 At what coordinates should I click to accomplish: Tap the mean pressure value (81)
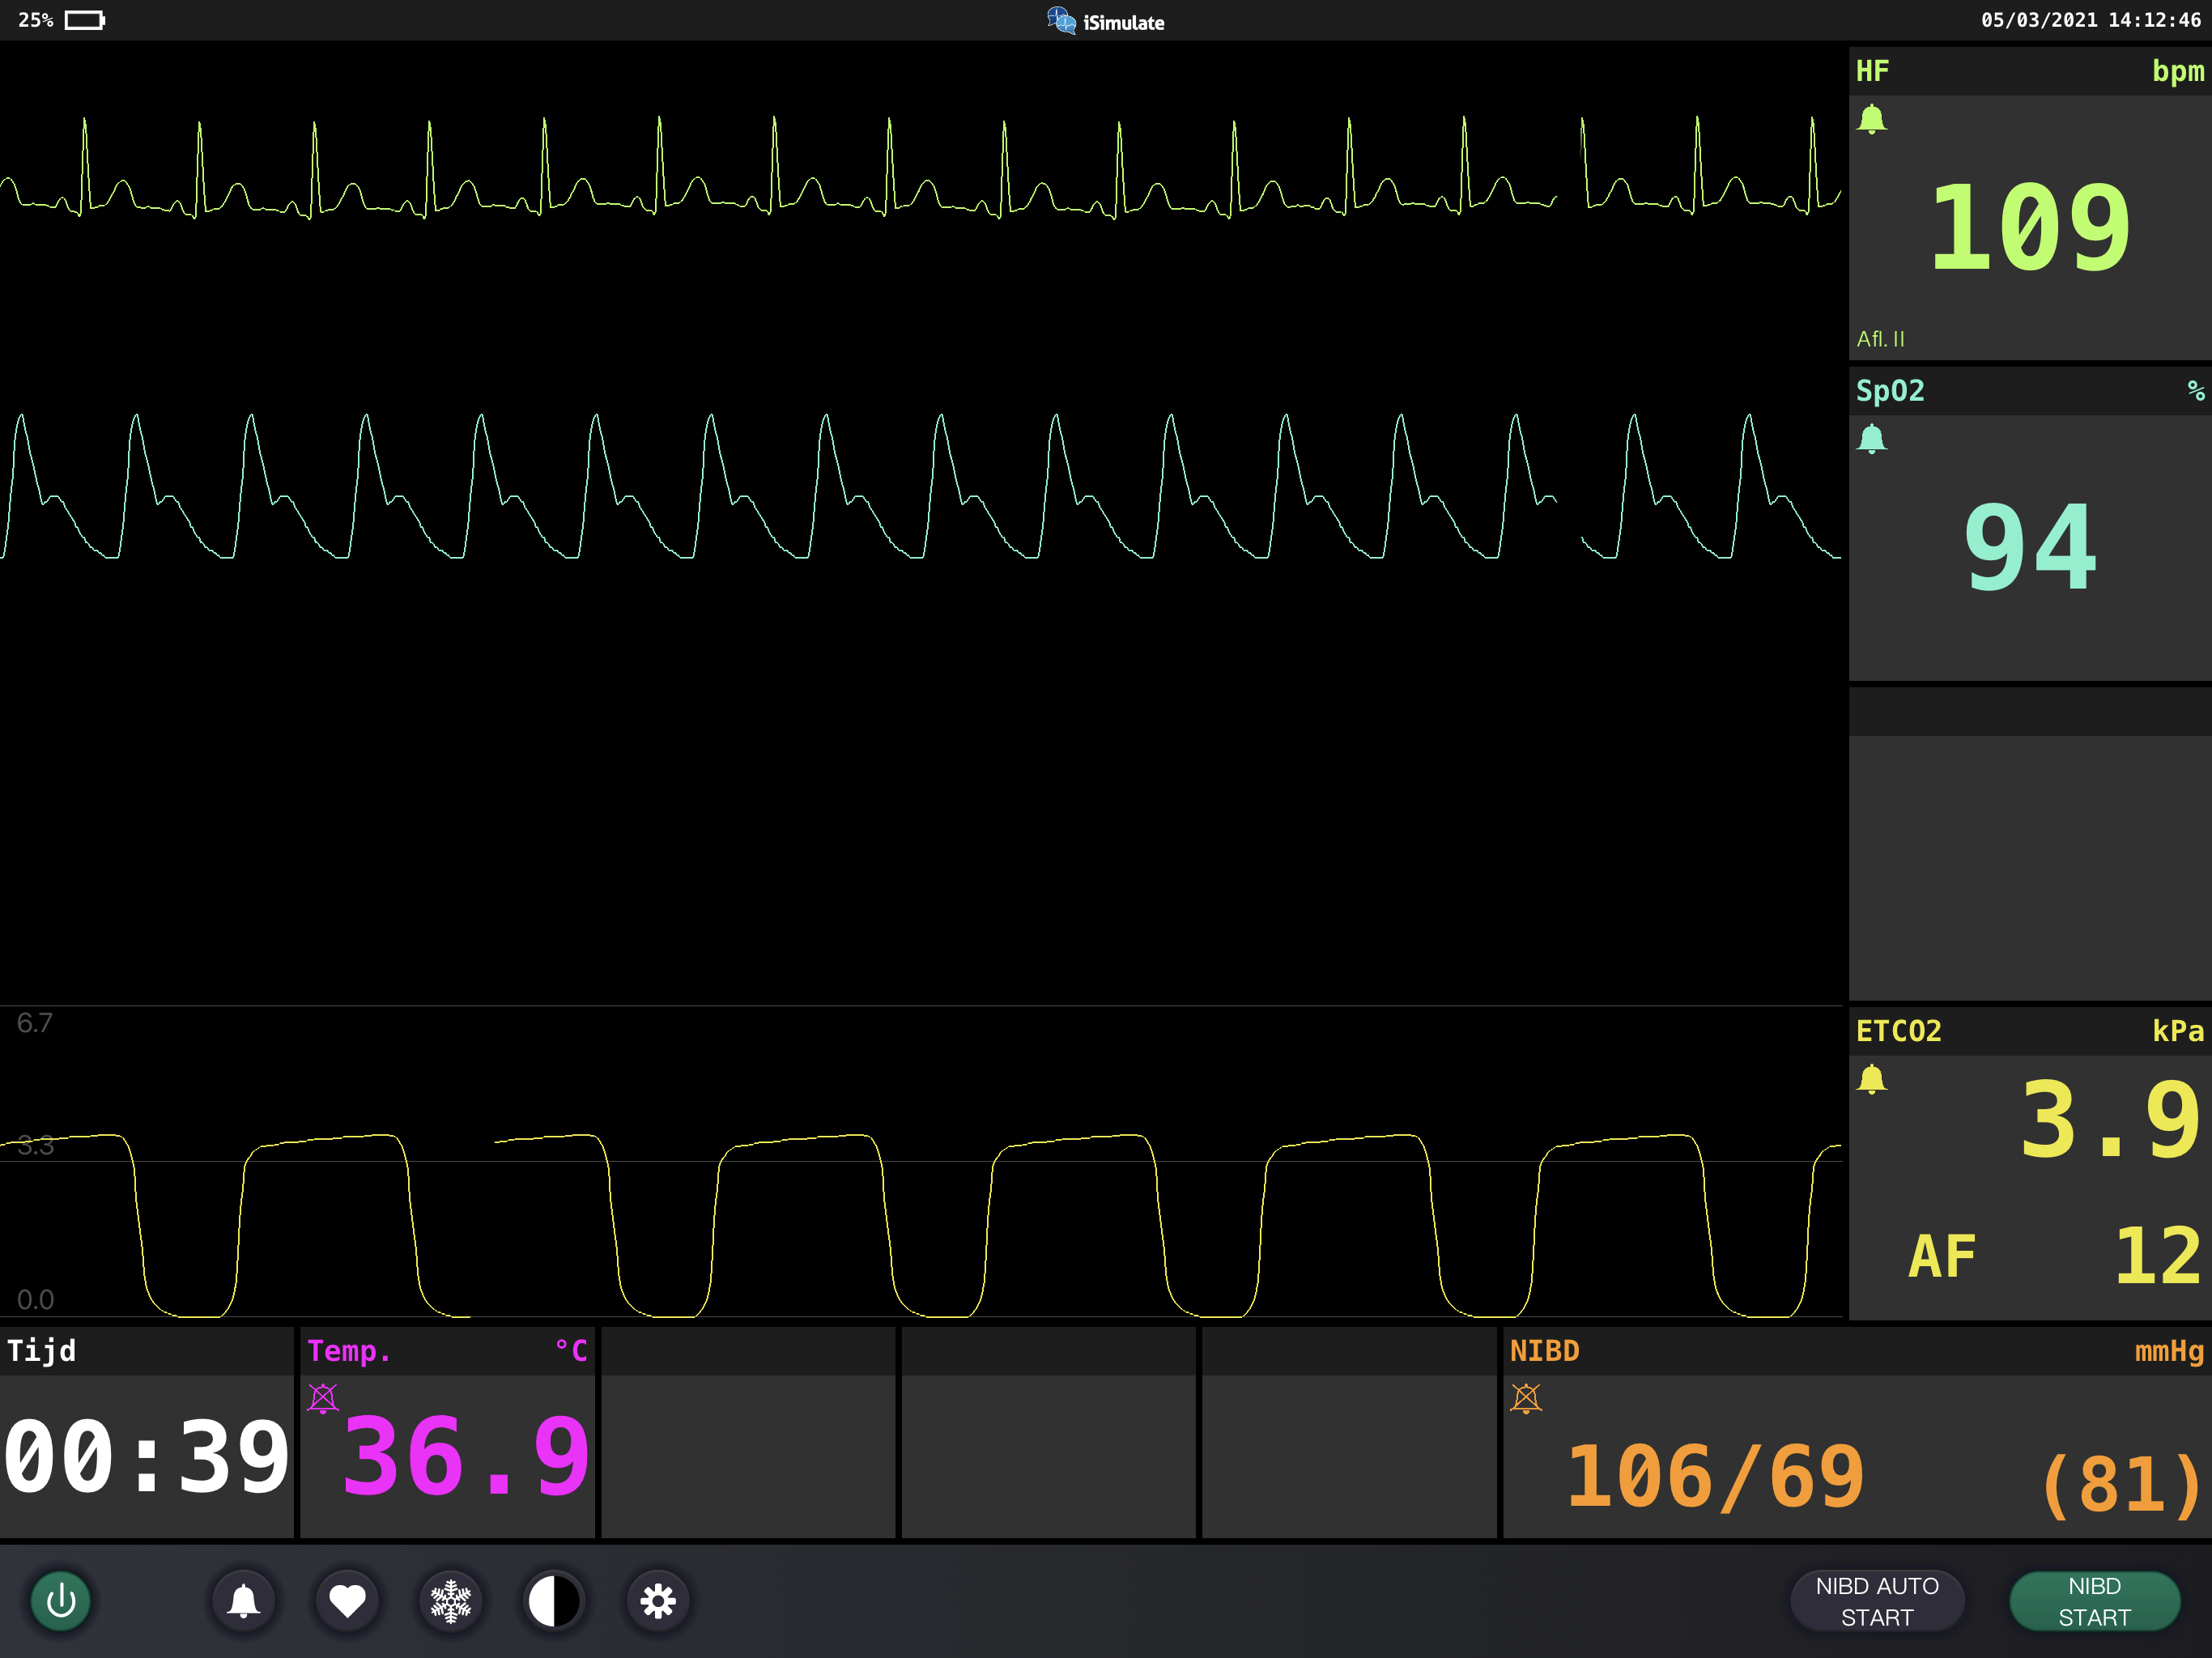pyautogui.click(x=2122, y=1486)
